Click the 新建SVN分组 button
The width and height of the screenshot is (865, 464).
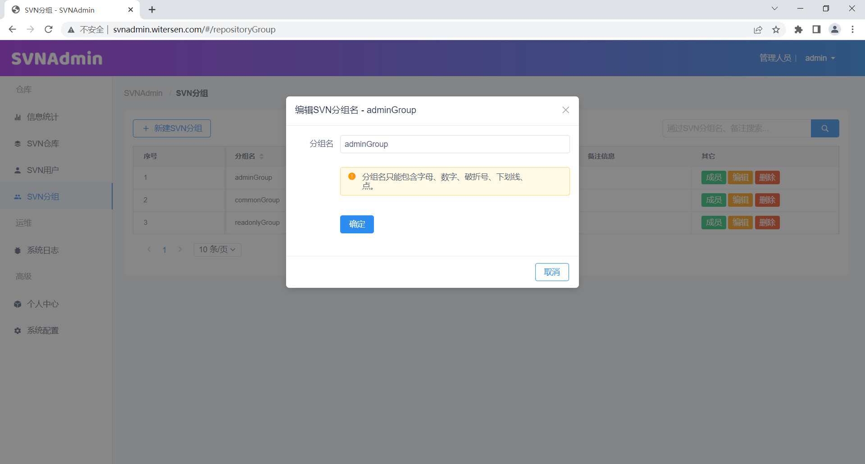click(x=172, y=128)
